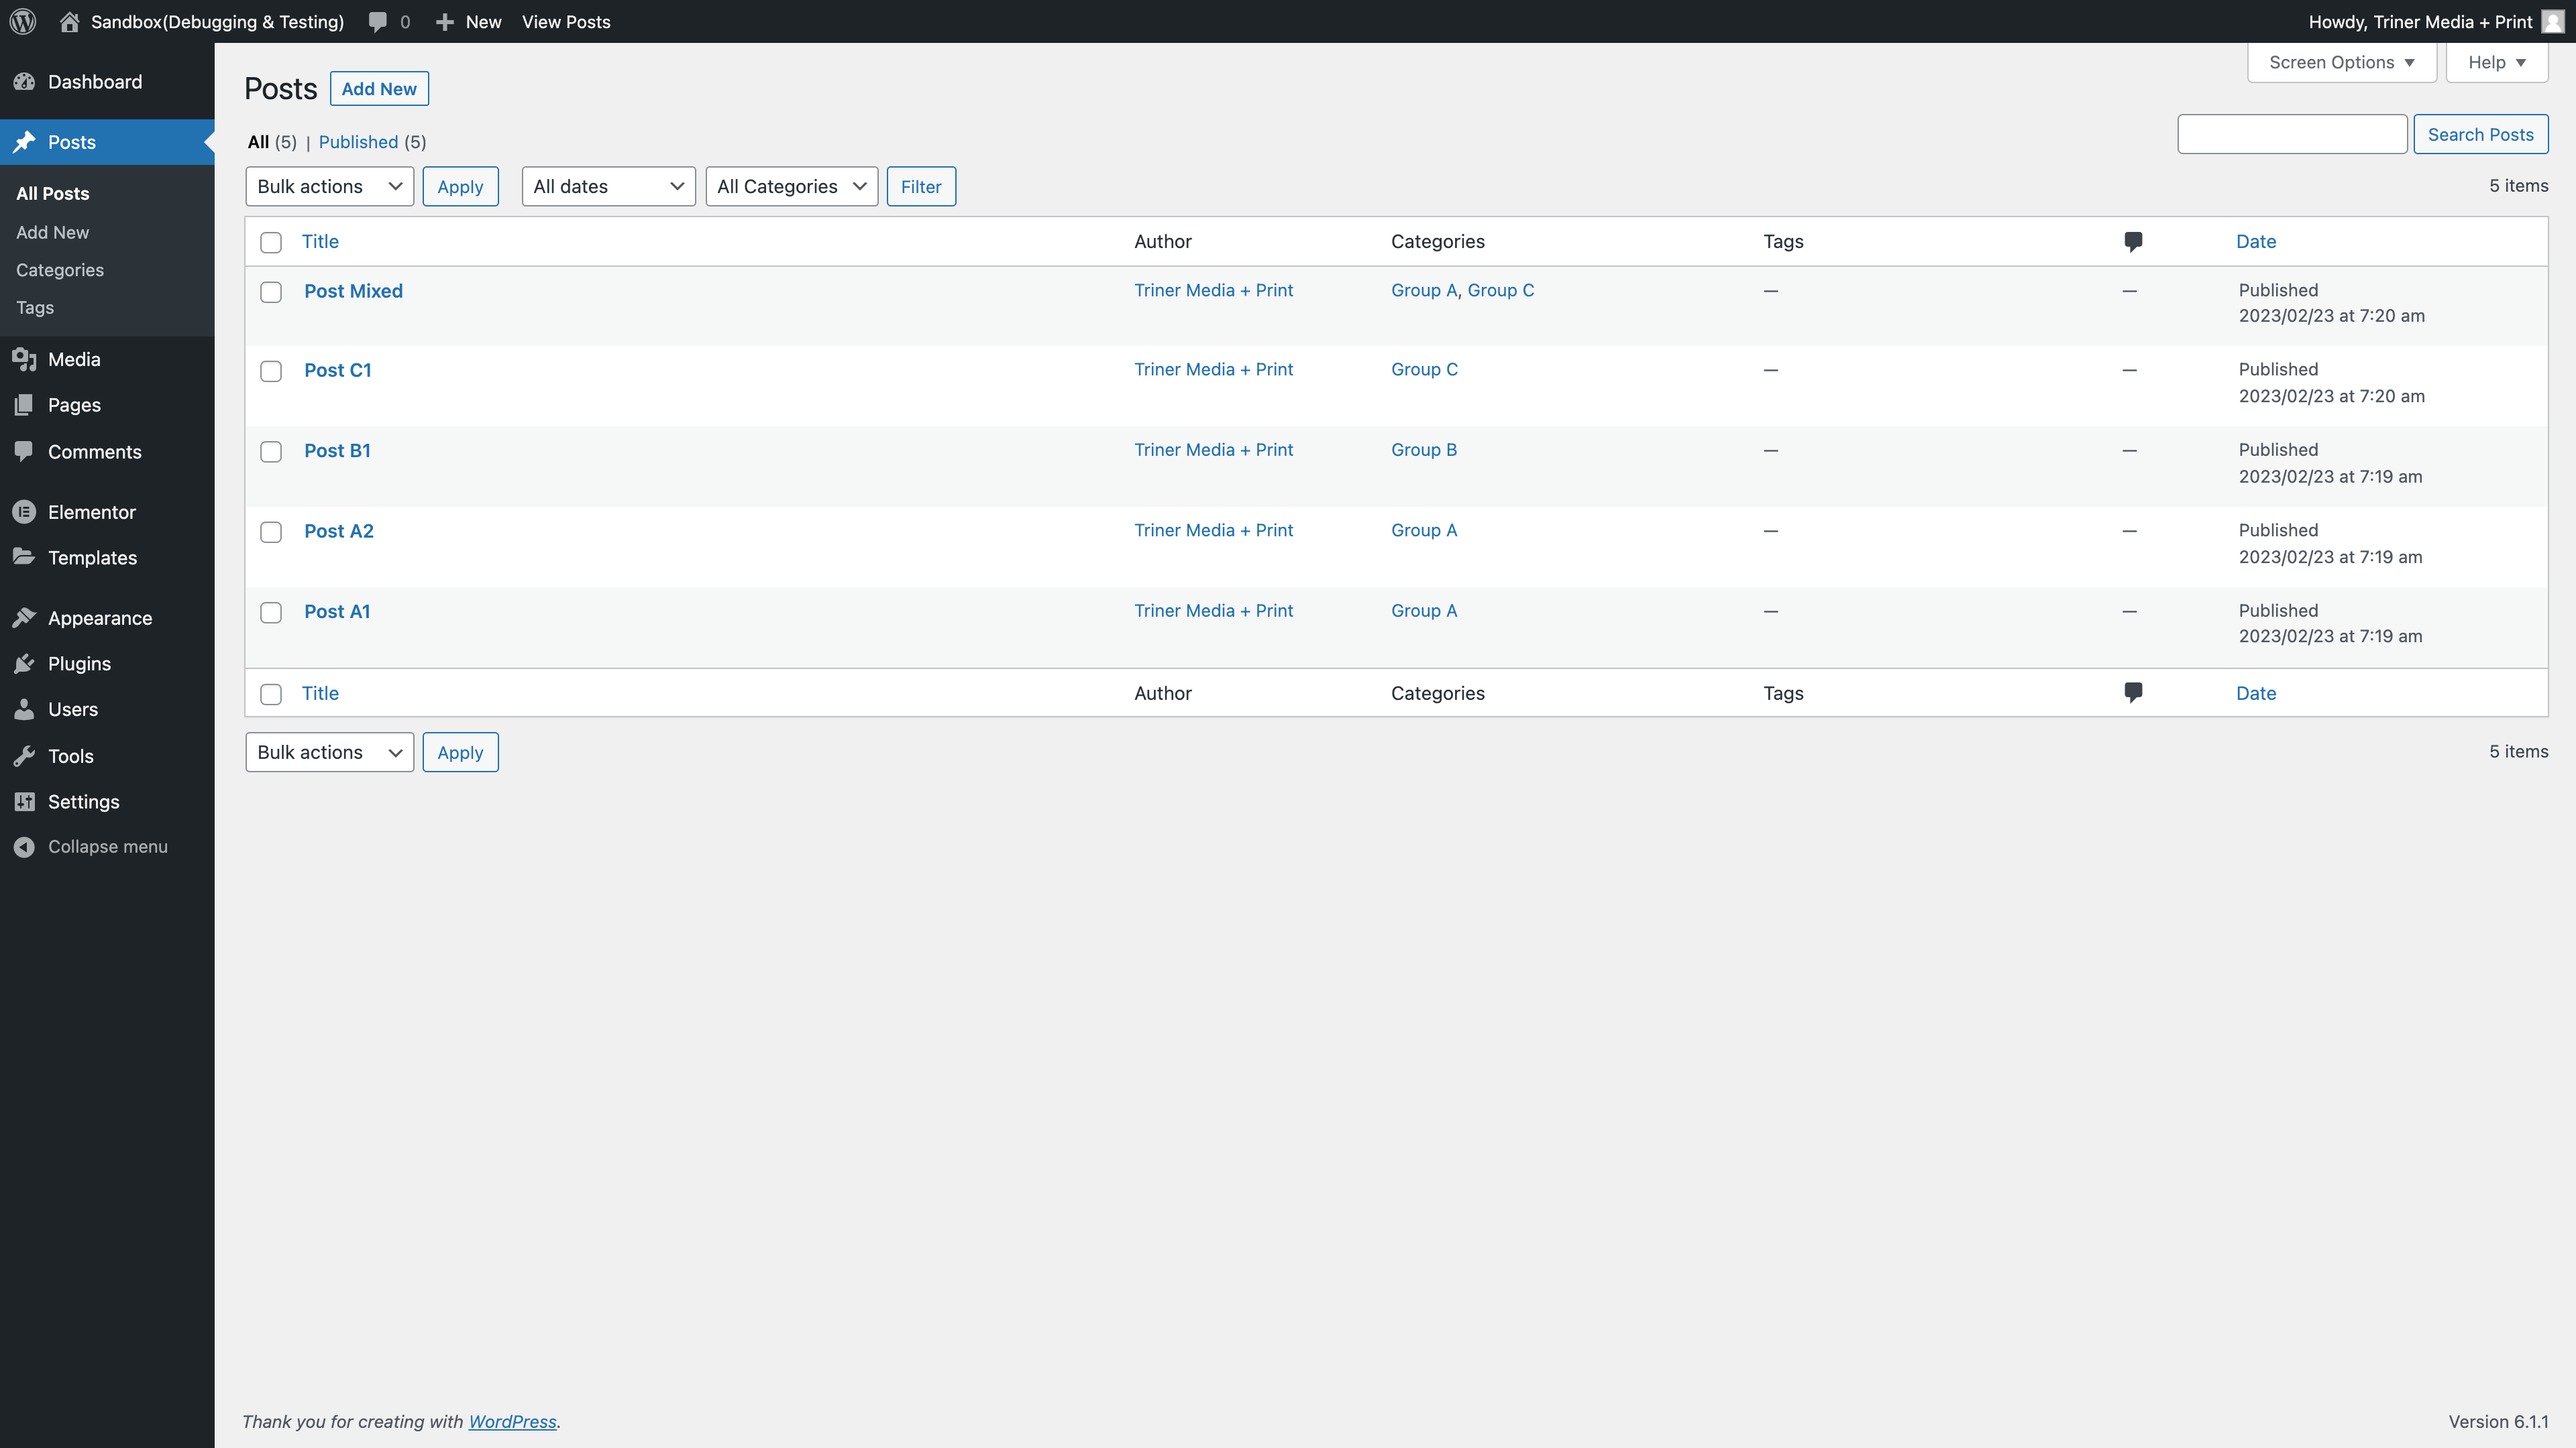Viewport: 2576px width, 1448px height.
Task: Expand the All dates filter dropdown
Action: coord(608,187)
